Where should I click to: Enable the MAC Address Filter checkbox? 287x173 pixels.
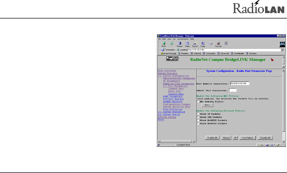tap(198, 101)
